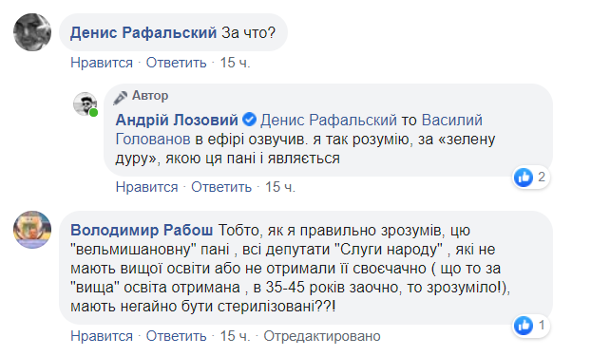Like Андрій Лозовий's reply
Viewport: 591px width, 356px height.
146,187
